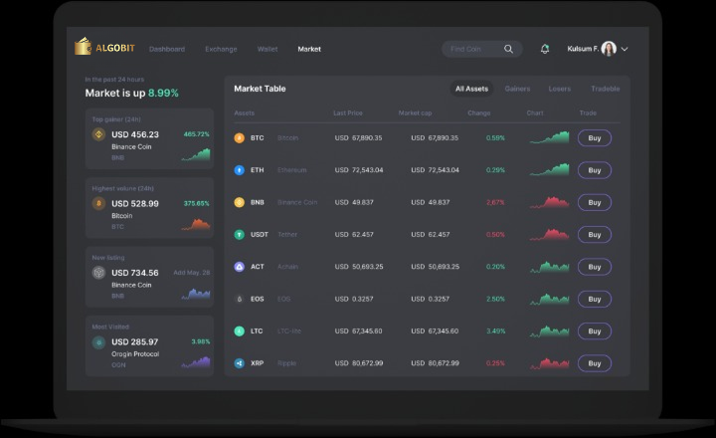Sort table by Change column header
Screen dimensions: 716x438
point(478,112)
